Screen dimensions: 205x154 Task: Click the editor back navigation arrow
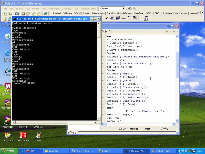coord(167,32)
